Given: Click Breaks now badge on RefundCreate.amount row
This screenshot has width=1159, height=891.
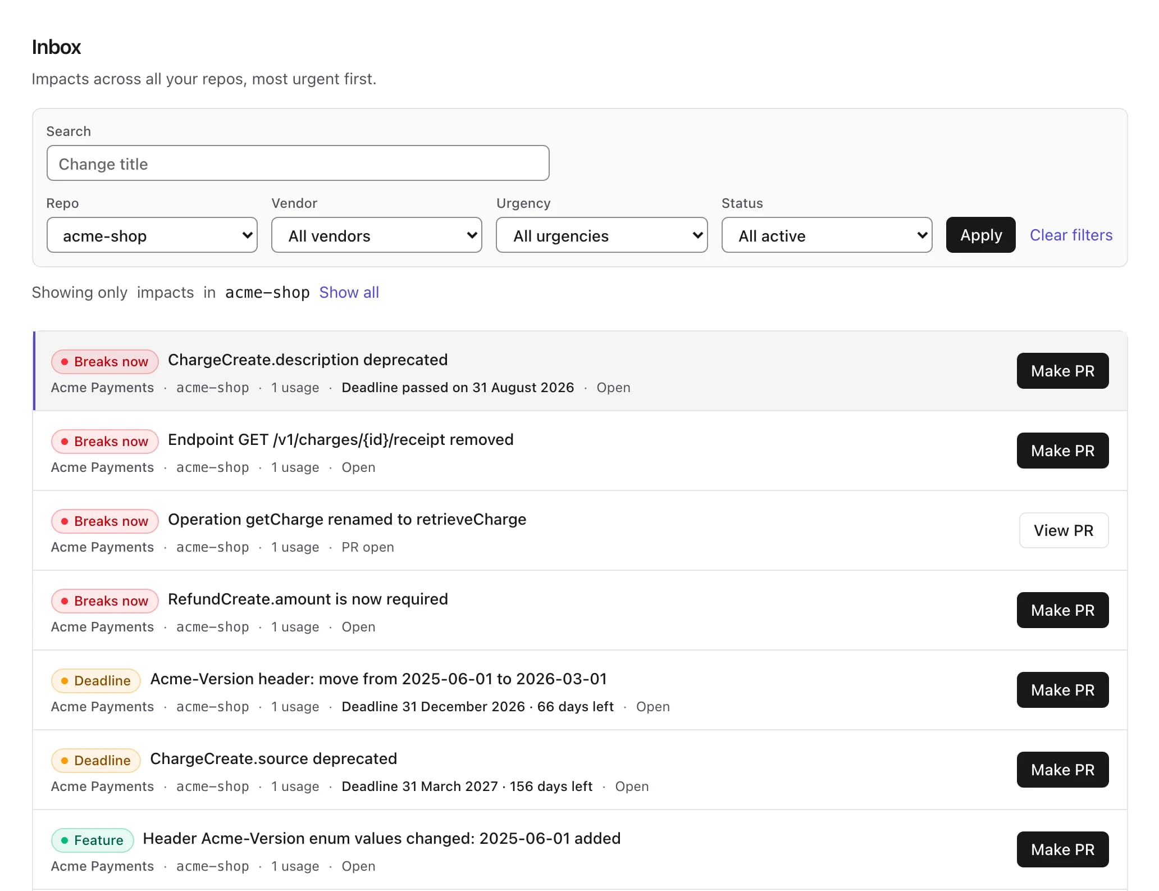Looking at the screenshot, I should pyautogui.click(x=105, y=601).
